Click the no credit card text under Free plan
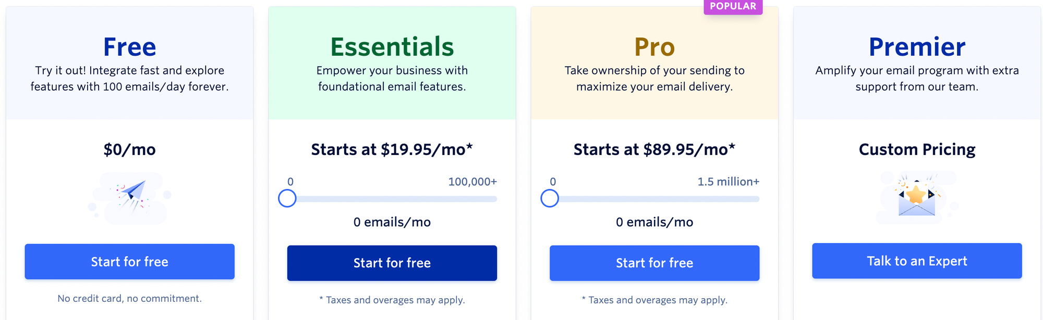The width and height of the screenshot is (1043, 320). 129,298
